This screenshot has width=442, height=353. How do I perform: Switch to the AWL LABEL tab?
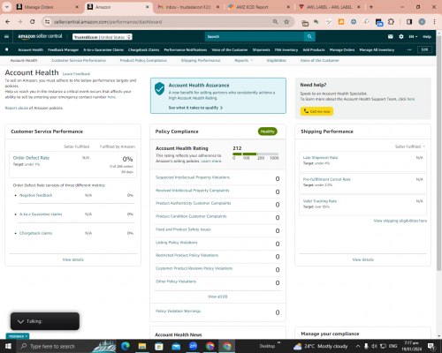[330, 7]
